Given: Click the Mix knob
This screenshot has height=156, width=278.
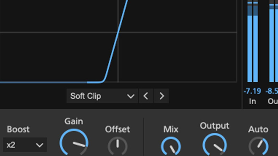Looking at the screenshot, I should pos(171,146).
